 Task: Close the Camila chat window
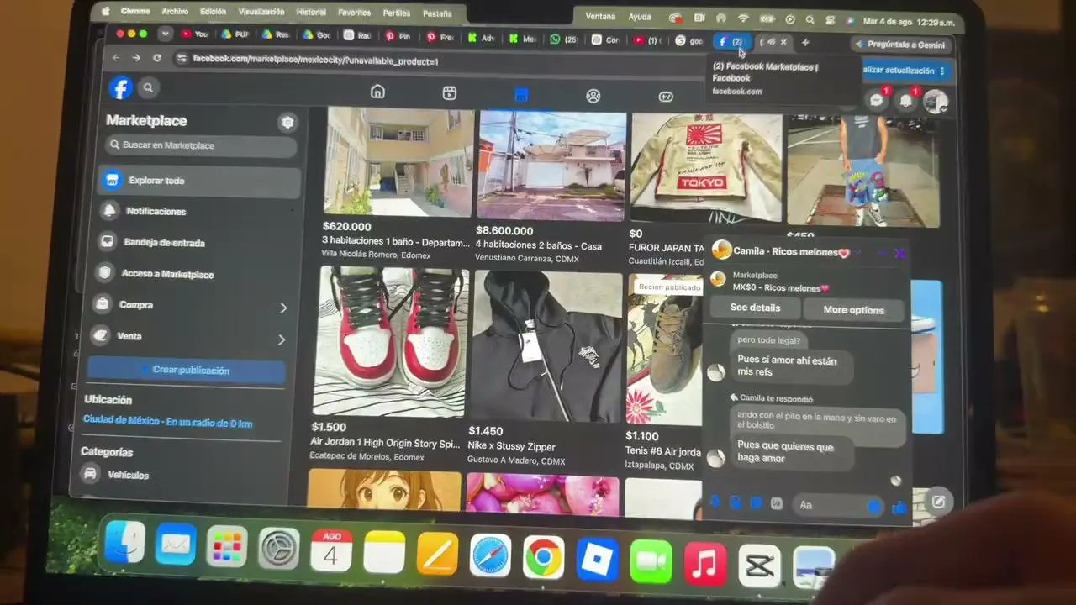click(x=900, y=253)
